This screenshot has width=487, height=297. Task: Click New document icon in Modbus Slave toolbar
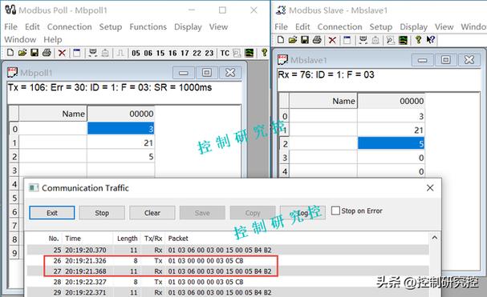click(281, 40)
